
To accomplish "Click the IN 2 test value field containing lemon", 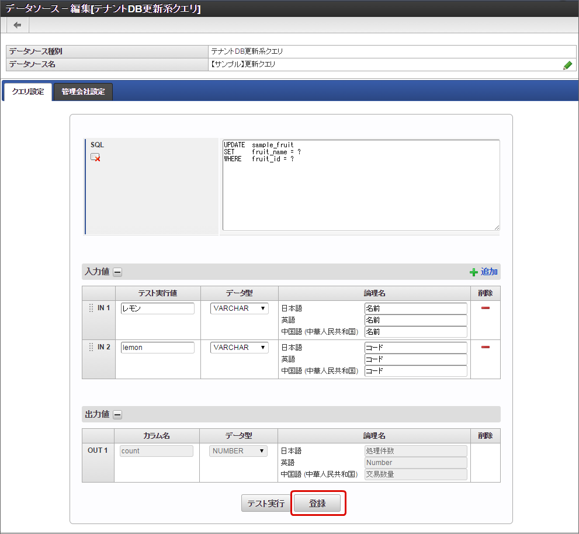I will point(157,348).
